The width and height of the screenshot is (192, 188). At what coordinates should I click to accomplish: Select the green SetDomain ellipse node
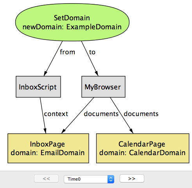[x=72, y=22]
